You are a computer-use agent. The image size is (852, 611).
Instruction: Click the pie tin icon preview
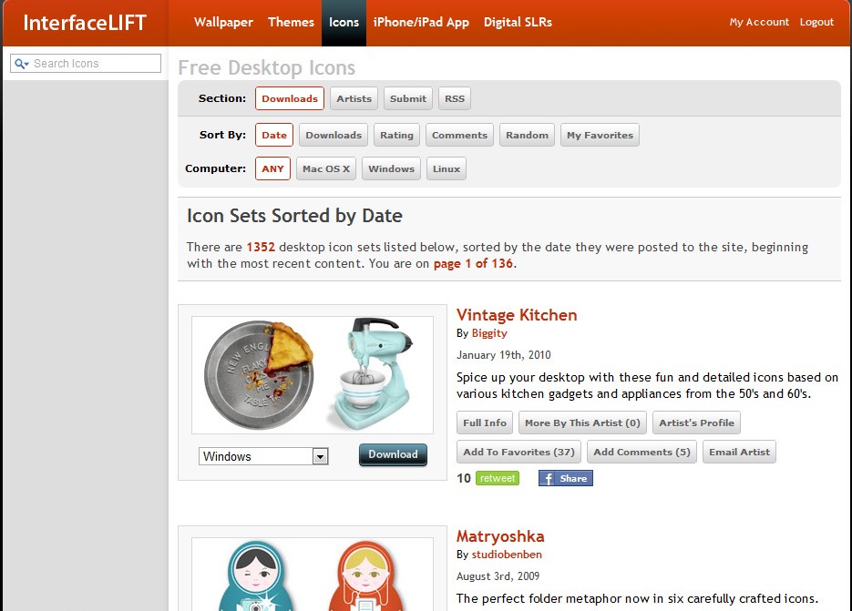259,373
